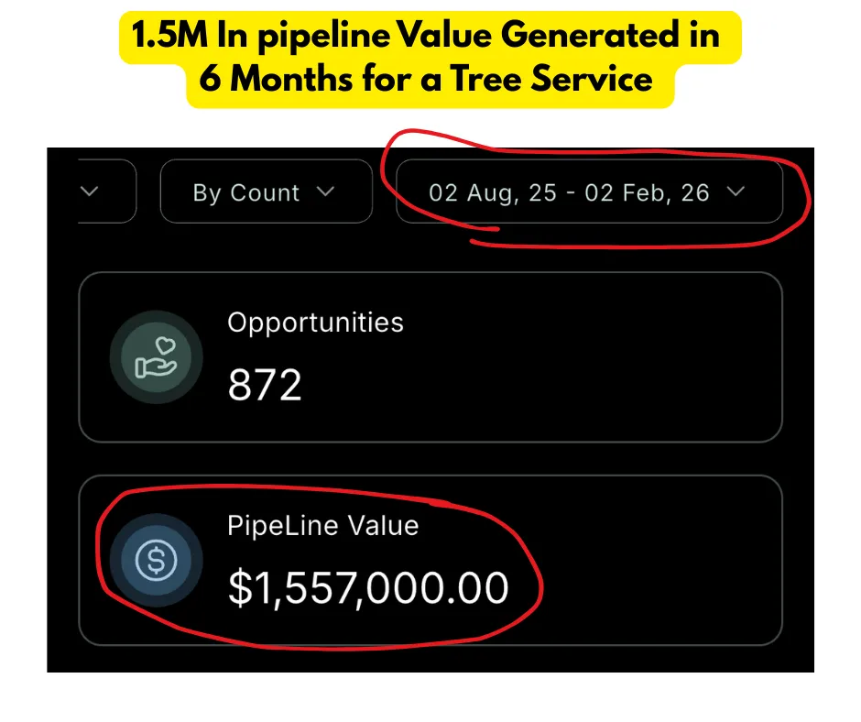Click the "6 Months for a Tree Service" headline line

[x=427, y=79]
